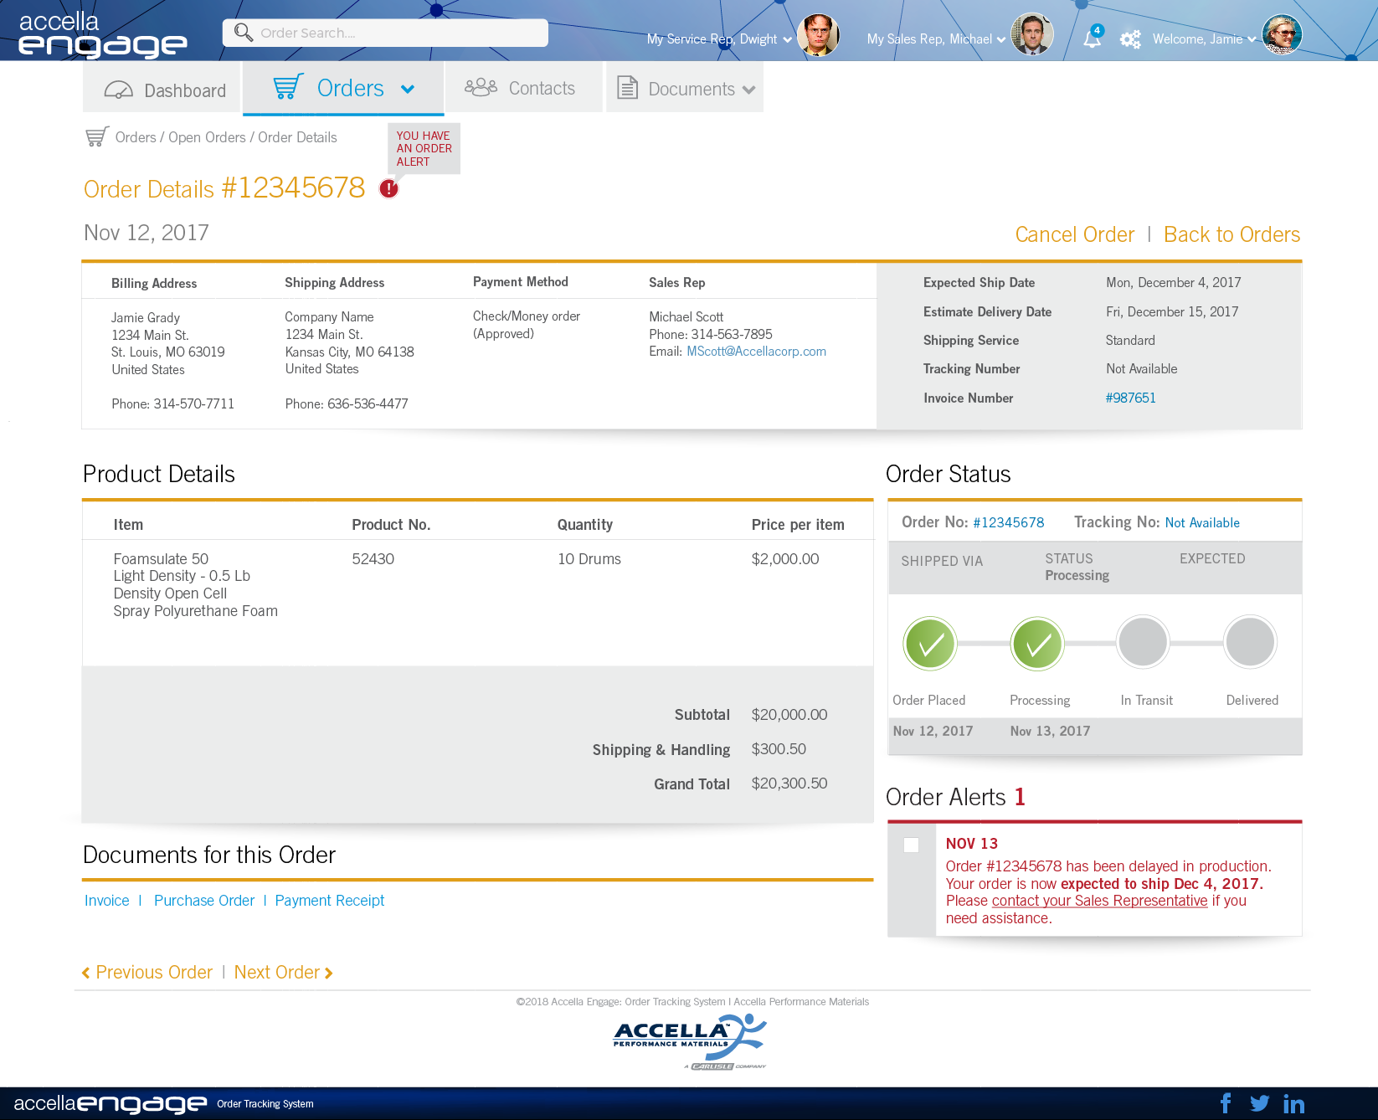
Task: Go to Previous Order
Action: point(147,973)
